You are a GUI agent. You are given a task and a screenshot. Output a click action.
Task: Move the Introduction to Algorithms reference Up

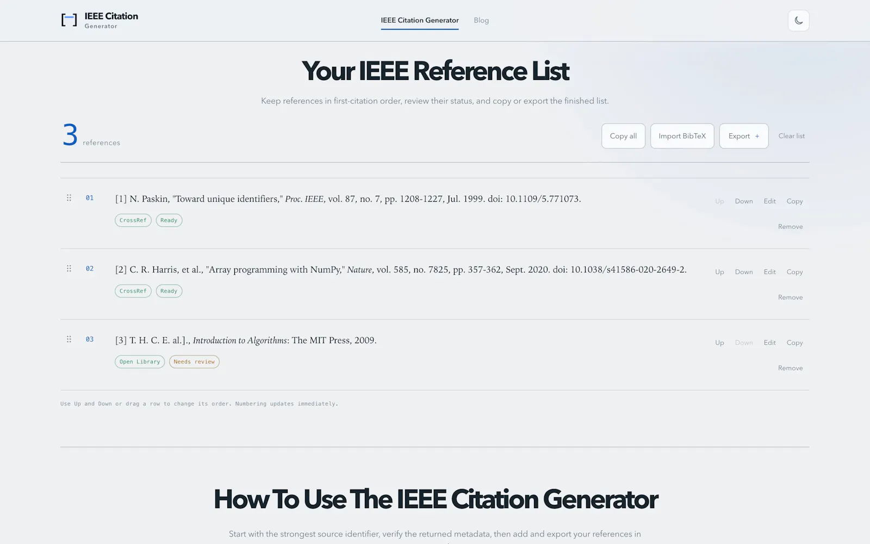719,343
